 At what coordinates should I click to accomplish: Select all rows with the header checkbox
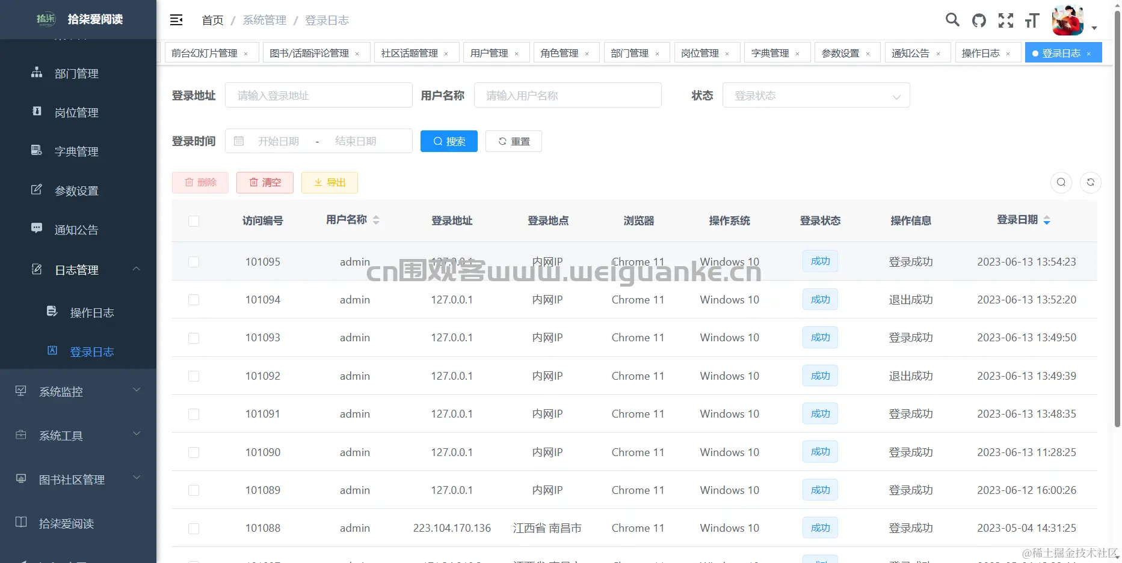tap(194, 221)
